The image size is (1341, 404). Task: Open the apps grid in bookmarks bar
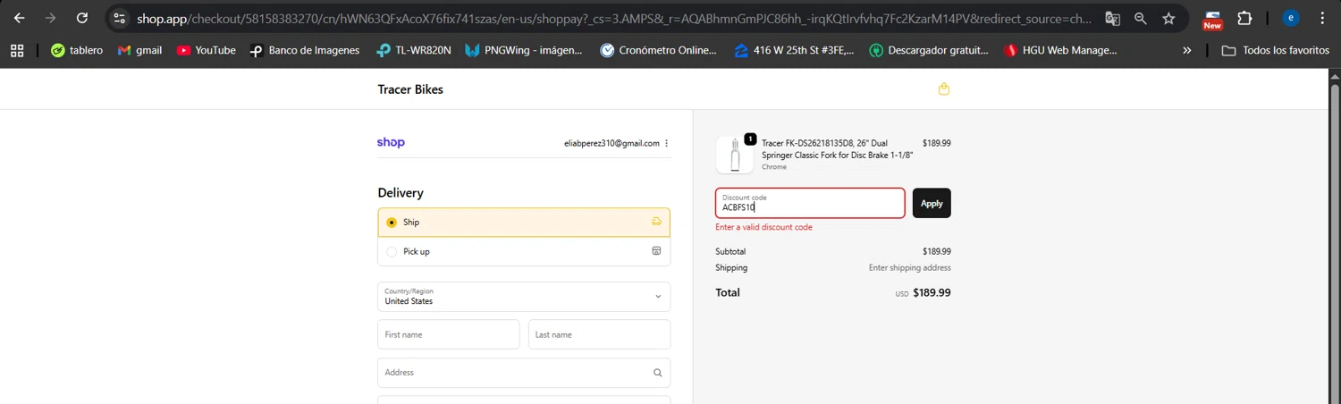point(17,51)
